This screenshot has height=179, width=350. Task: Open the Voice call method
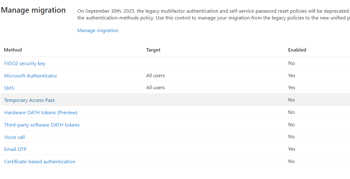click(x=15, y=137)
